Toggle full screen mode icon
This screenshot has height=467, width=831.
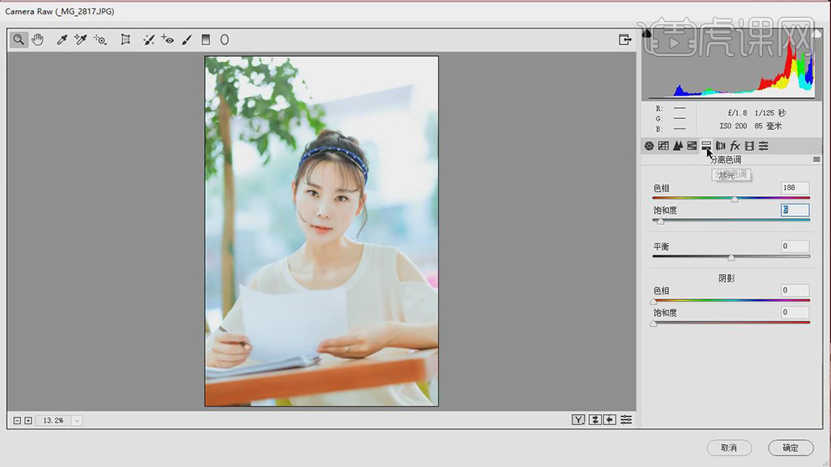point(625,39)
